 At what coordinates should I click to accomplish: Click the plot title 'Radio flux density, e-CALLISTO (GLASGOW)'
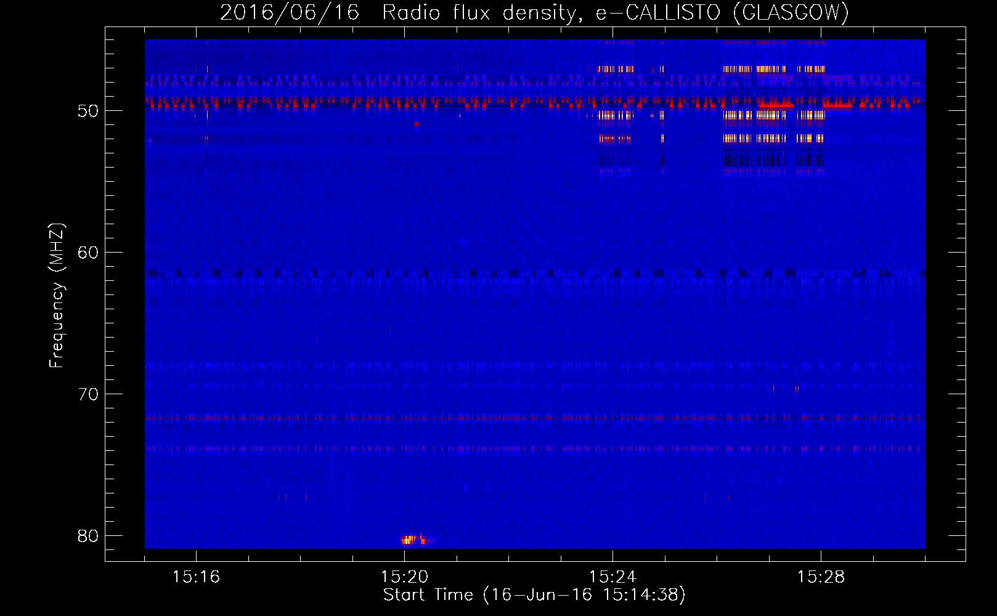pyautogui.click(x=616, y=12)
